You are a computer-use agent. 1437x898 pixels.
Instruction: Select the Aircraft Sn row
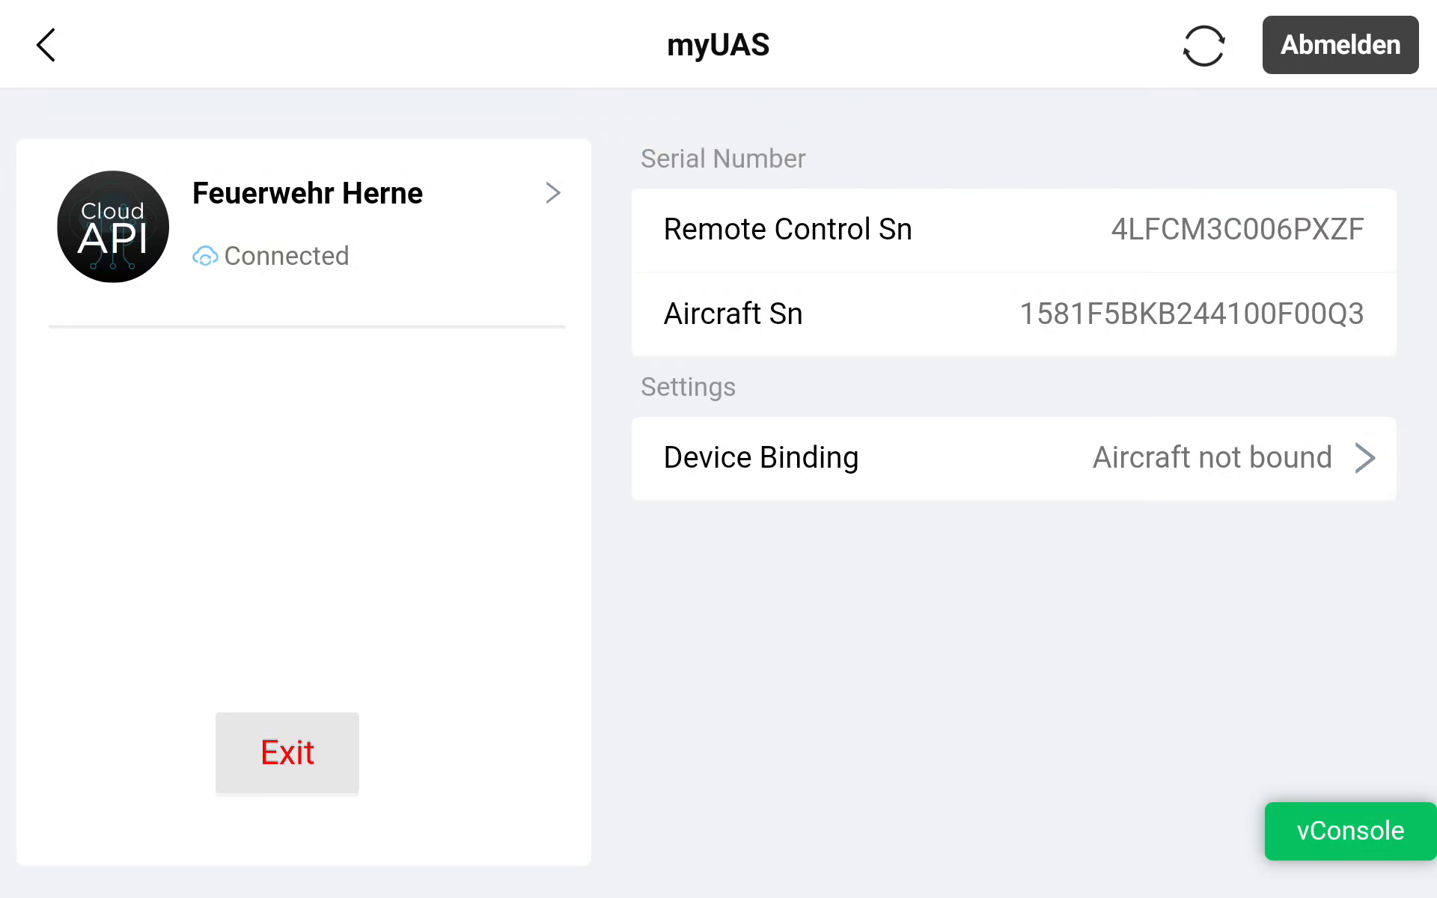[1012, 314]
